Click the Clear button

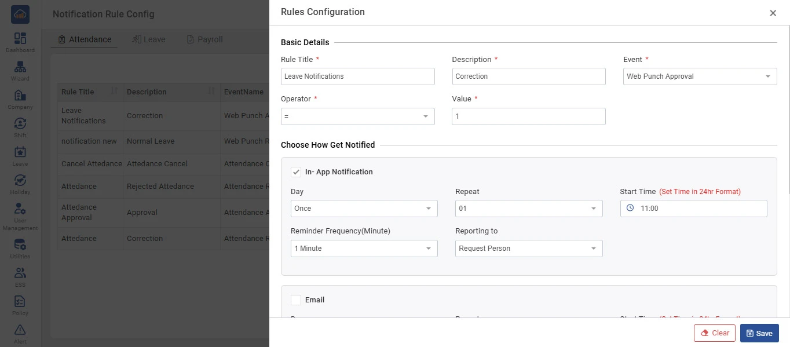click(715, 333)
